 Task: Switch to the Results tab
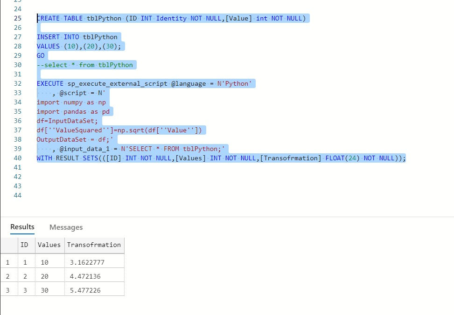pyautogui.click(x=22, y=227)
